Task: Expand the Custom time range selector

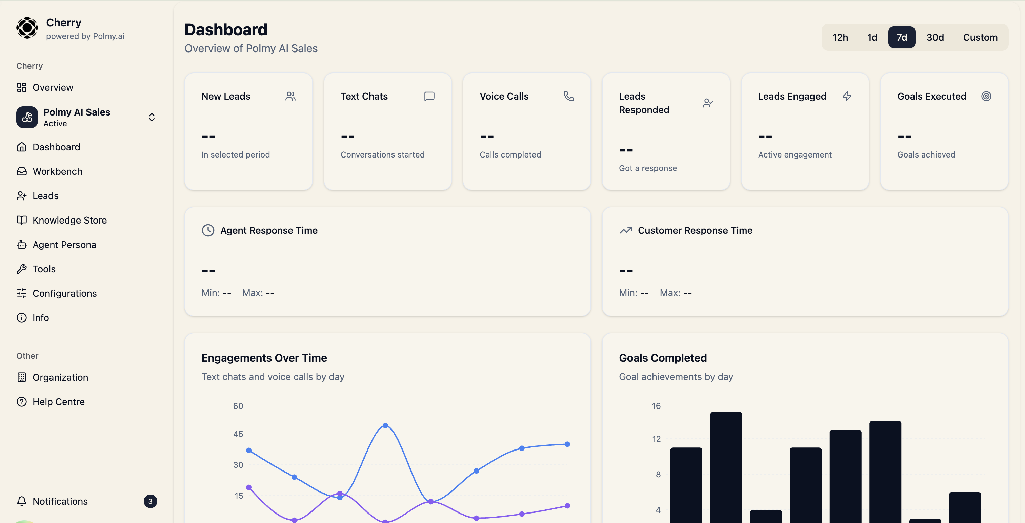Action: pyautogui.click(x=980, y=37)
